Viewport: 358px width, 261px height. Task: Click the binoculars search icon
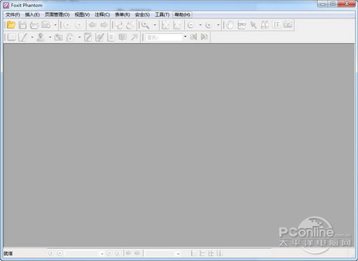coord(265,25)
